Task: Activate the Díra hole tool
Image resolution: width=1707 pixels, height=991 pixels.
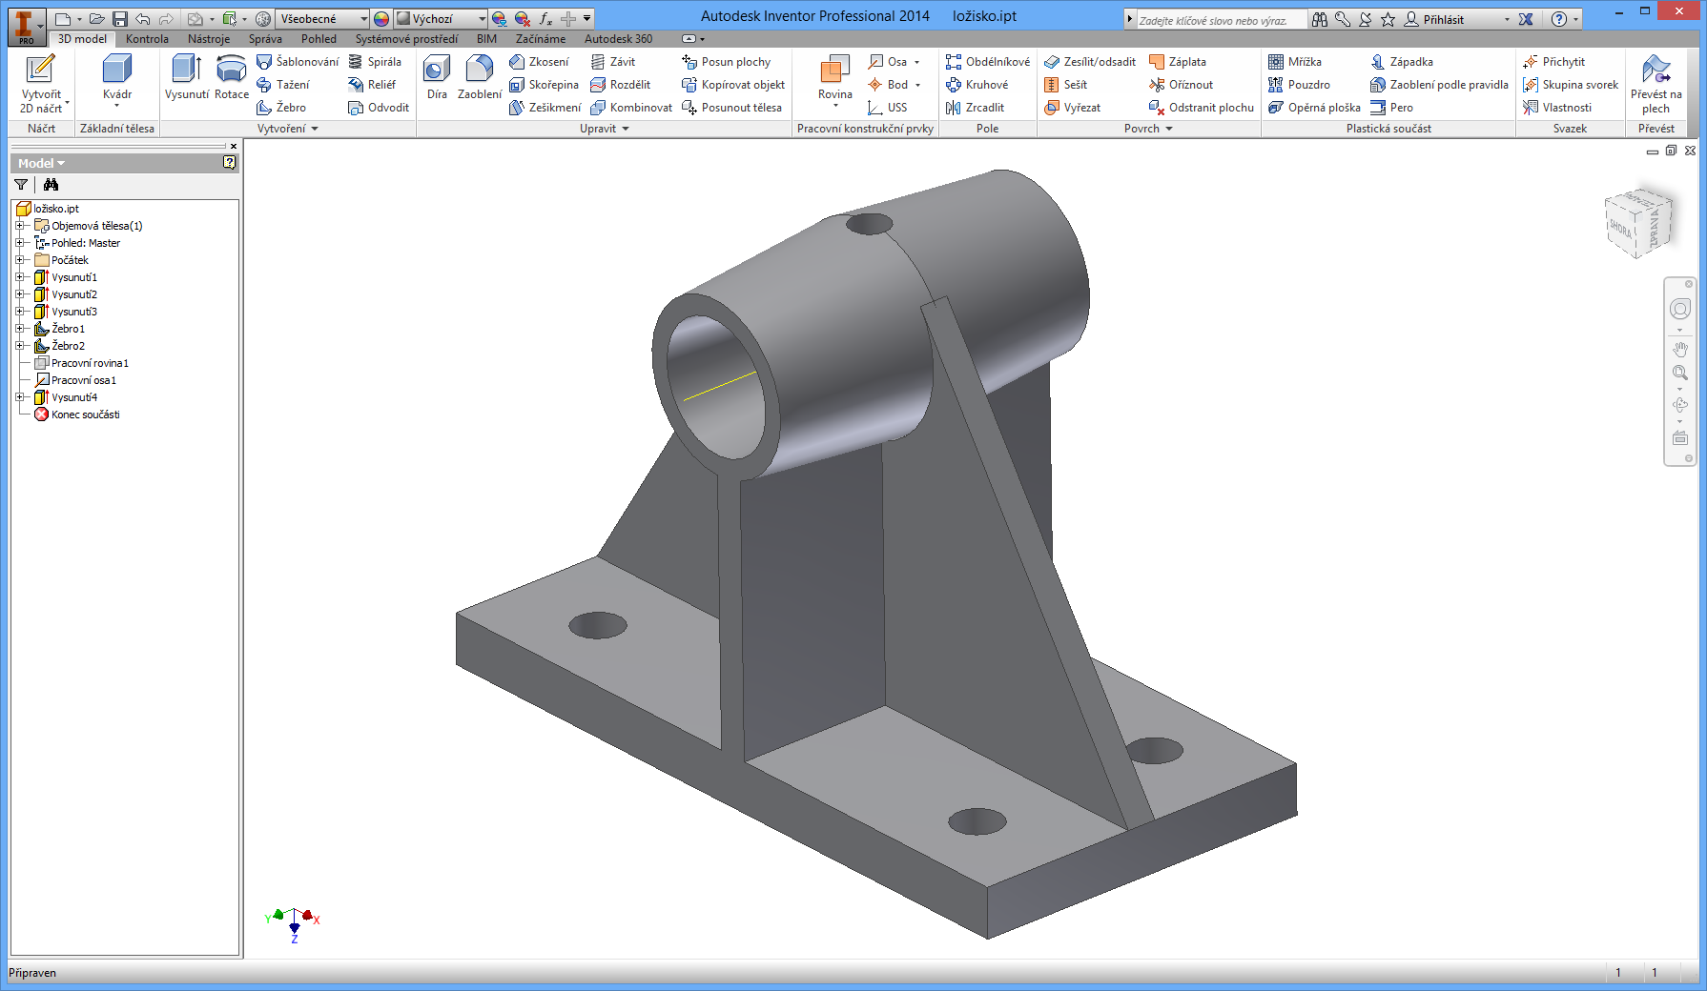Action: 437,77
